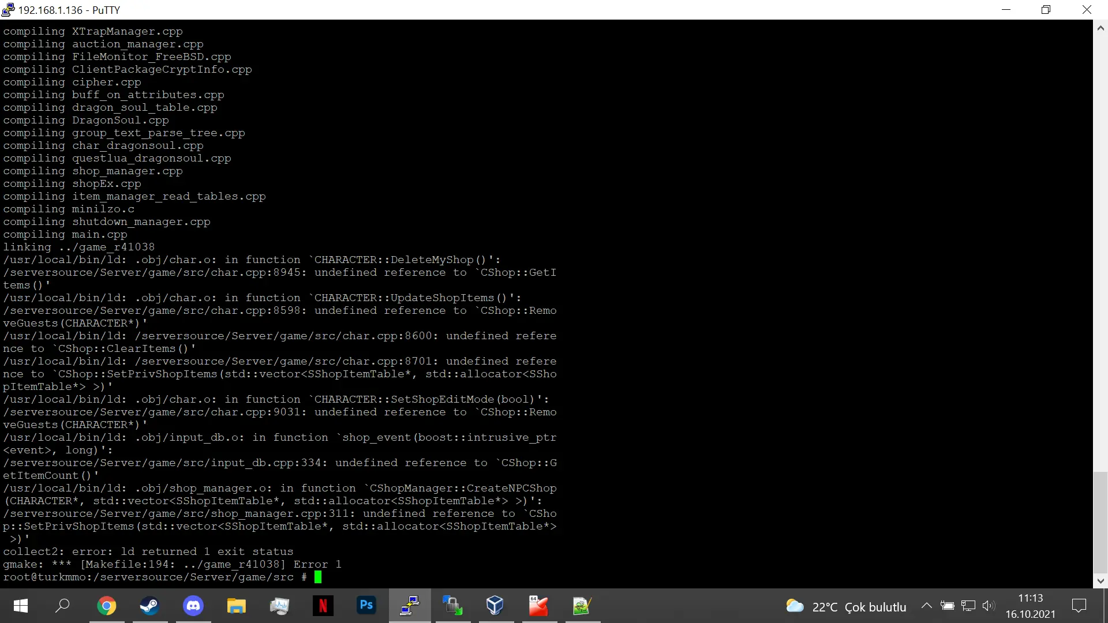This screenshot has height=623, width=1108.
Task: Open the notification action center
Action: pyautogui.click(x=1079, y=606)
